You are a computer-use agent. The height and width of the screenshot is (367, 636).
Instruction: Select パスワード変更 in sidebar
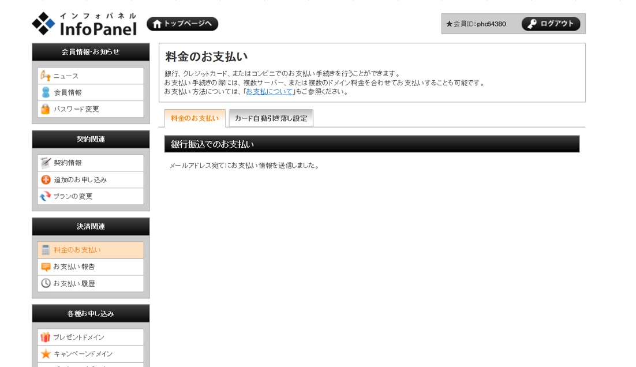[77, 109]
